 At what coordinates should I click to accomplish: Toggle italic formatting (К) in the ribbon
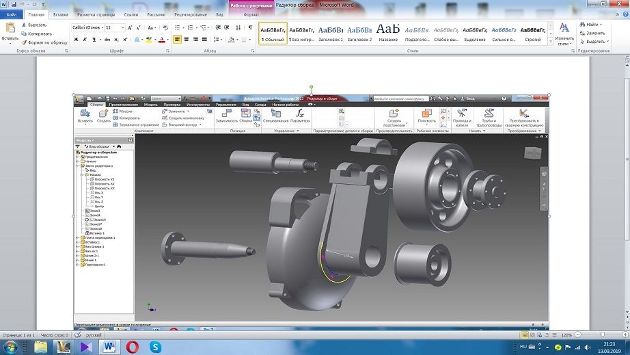pos(85,40)
